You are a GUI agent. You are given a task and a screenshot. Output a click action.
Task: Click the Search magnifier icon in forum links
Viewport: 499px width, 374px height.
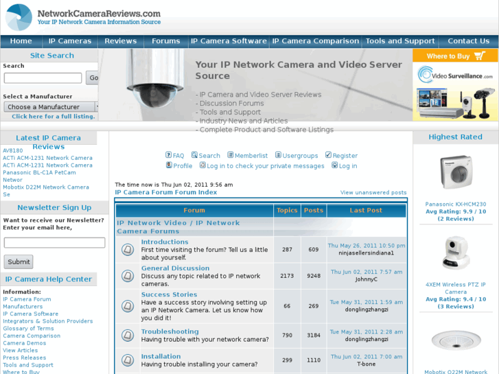[x=194, y=155]
